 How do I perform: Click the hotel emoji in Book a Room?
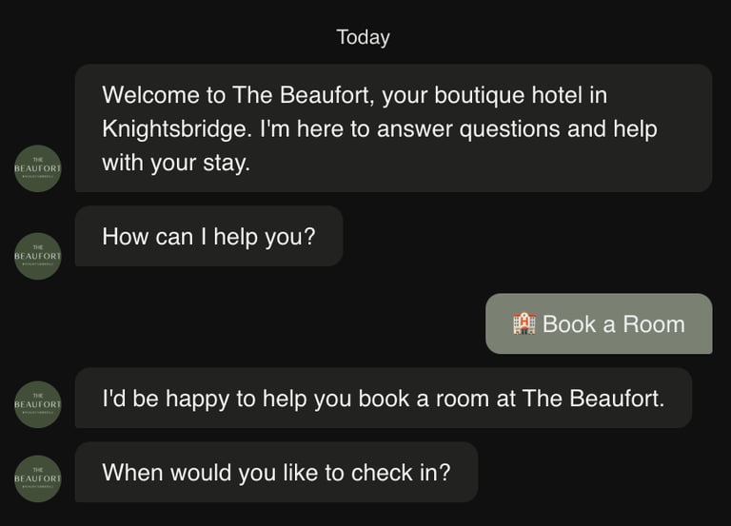coord(524,323)
